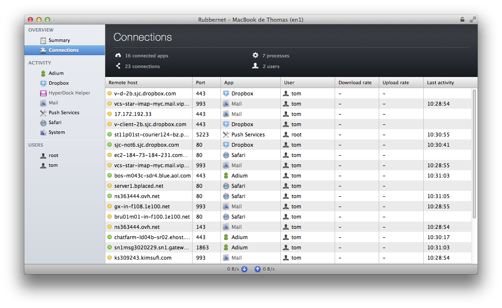Click the 7 processes label
Image resolution: width=502 pixels, height=308 pixels.
pos(276,56)
